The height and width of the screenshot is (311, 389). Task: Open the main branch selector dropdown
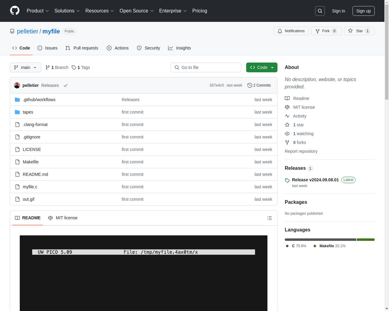click(26, 67)
